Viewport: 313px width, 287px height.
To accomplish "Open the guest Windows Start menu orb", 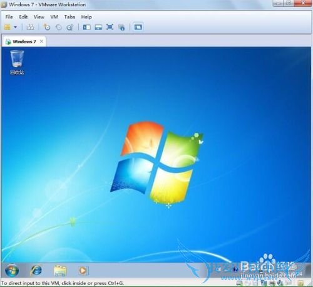I will 12,271.
